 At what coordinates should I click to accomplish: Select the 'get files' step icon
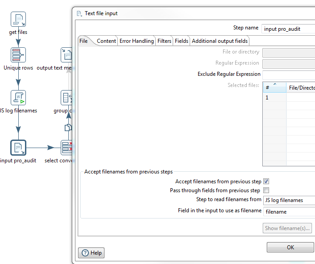(18, 19)
